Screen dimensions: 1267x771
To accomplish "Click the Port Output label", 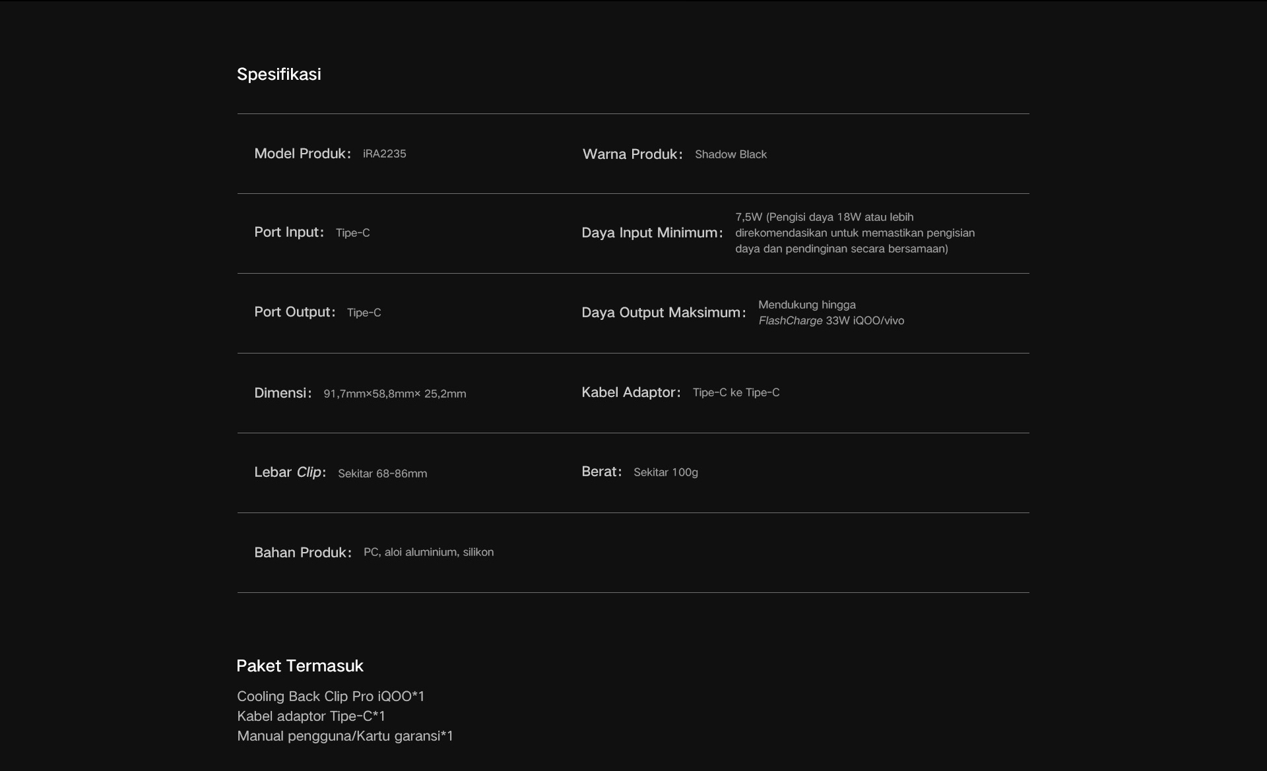I will 294,312.
